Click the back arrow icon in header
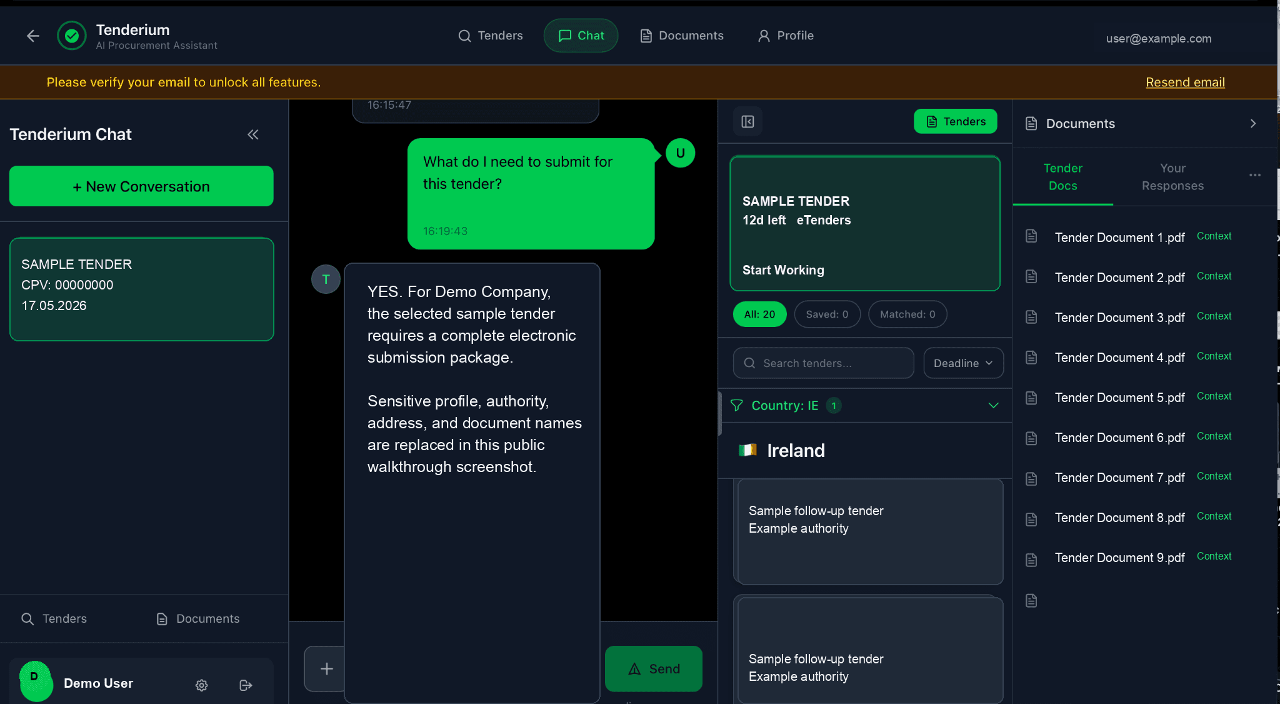 [x=33, y=36]
